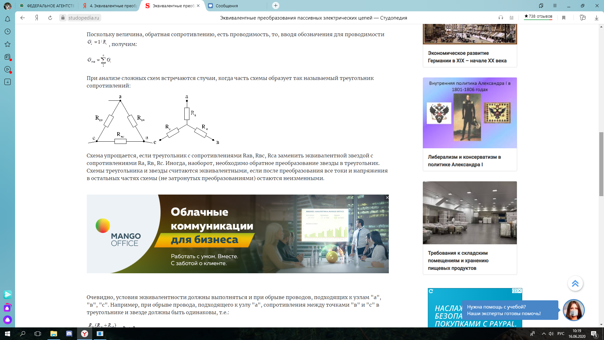Enable reader mode icon
Screen dimensions: 604x340
point(512,18)
